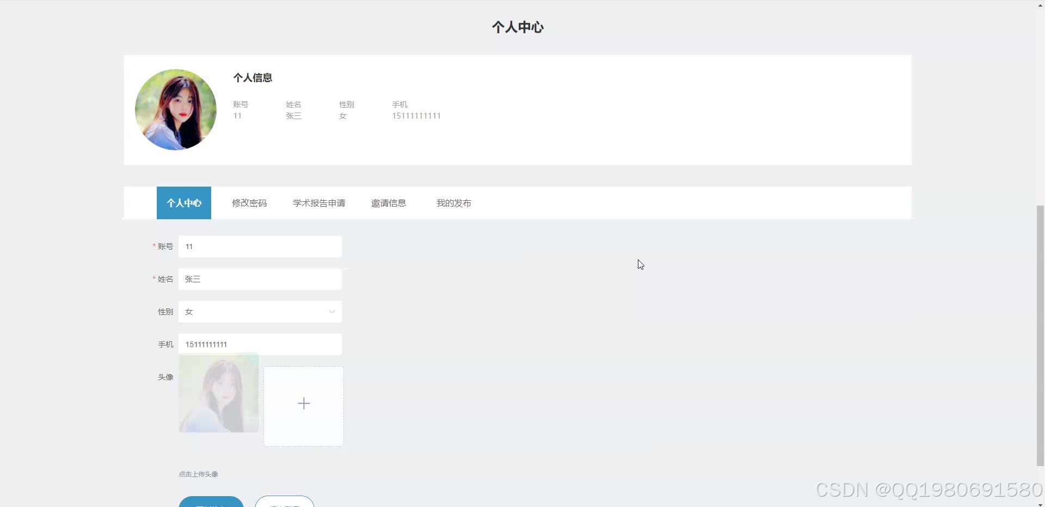Click the scrollbar down arrow at bottom right
This screenshot has width=1045, height=507.
[x=1040, y=503]
